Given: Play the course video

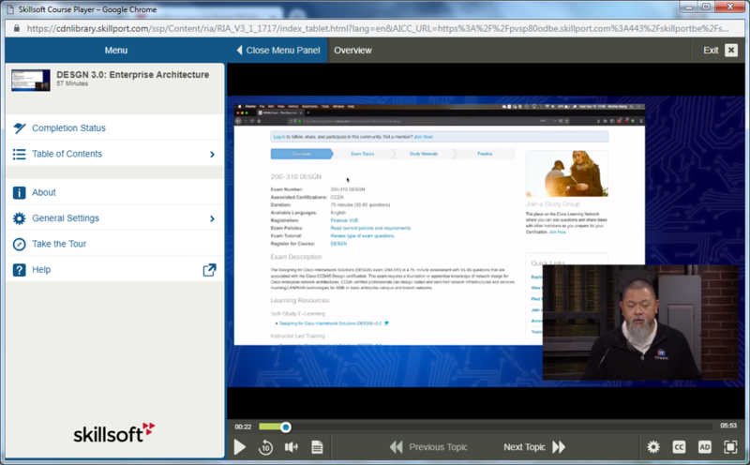Looking at the screenshot, I should coord(240,447).
